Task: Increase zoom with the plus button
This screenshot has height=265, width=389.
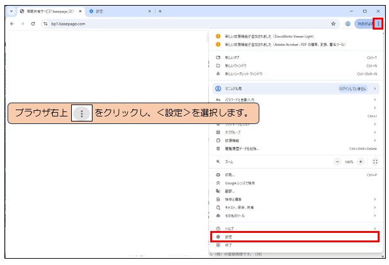Action: (361, 162)
